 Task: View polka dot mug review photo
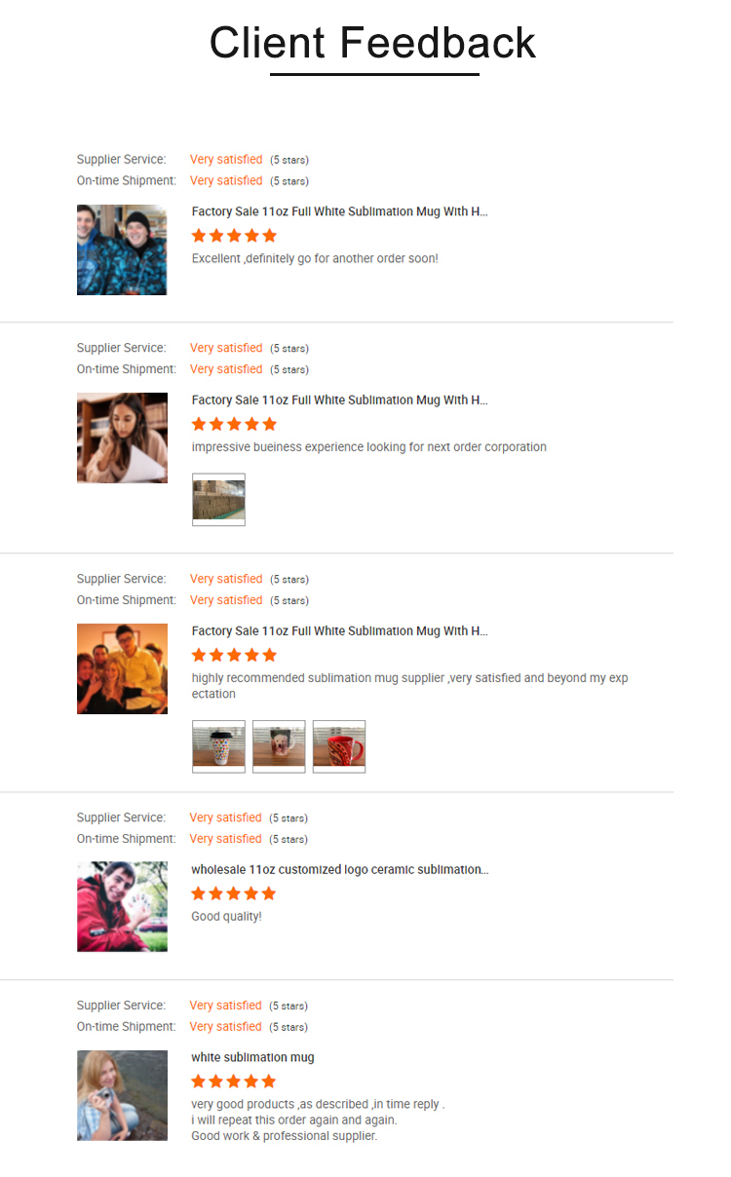click(x=218, y=746)
